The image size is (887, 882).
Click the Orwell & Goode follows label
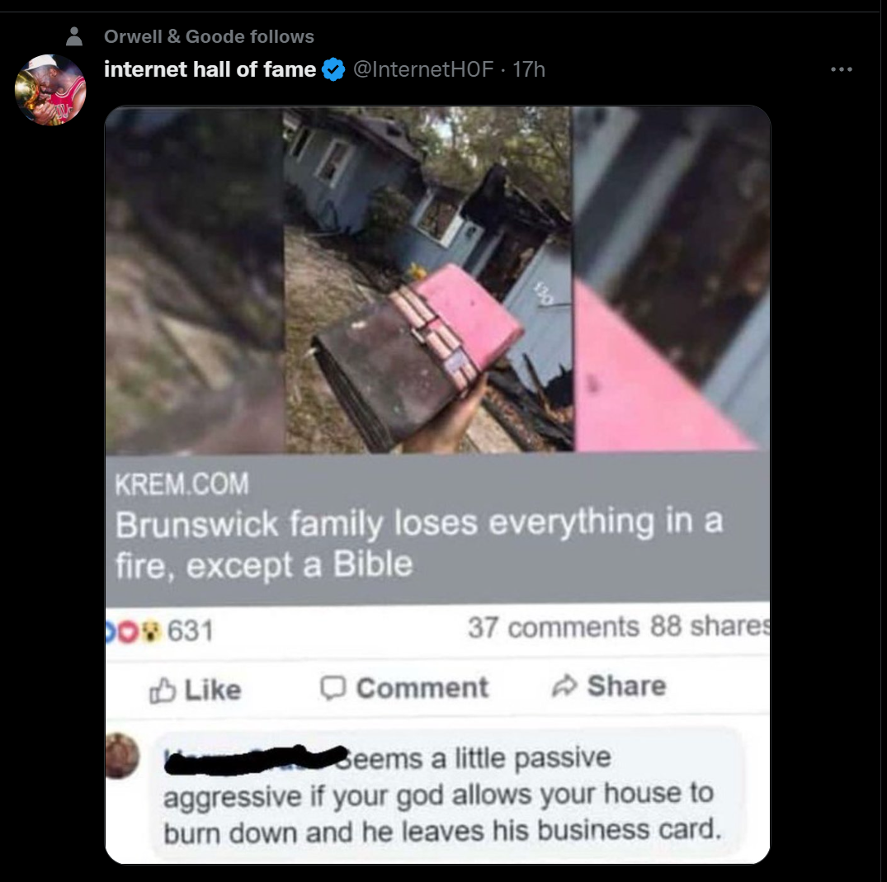click(x=209, y=36)
